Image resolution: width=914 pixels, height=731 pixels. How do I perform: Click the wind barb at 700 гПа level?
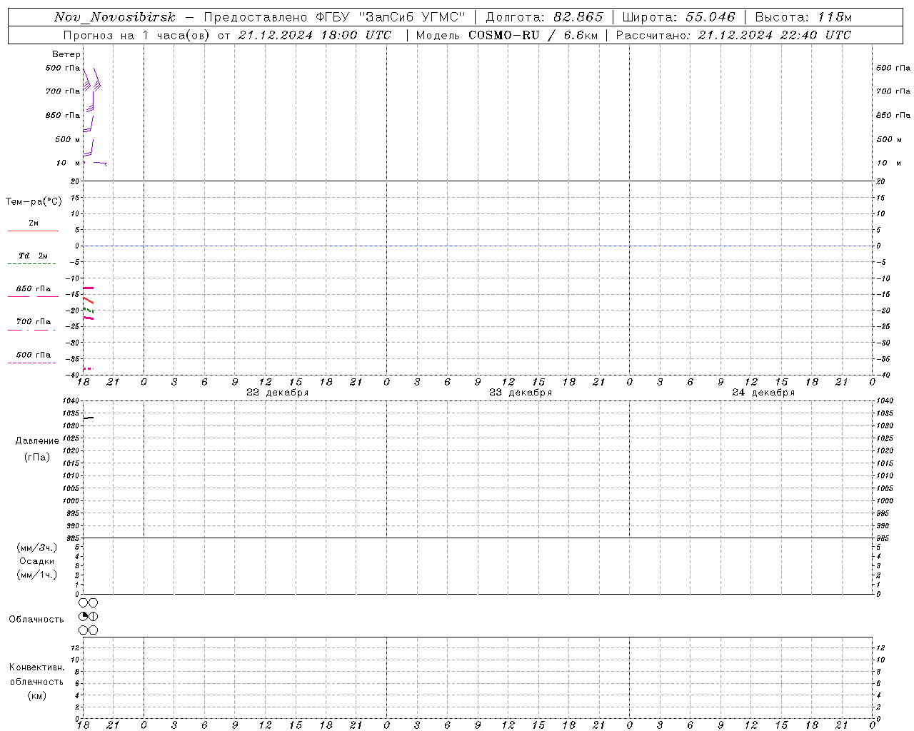click(89, 100)
